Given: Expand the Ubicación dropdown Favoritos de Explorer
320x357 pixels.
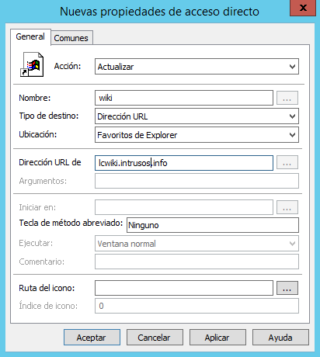Looking at the screenshot, I should pos(197,135).
